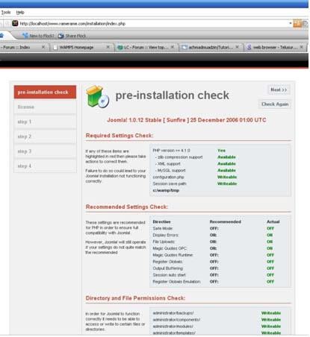This screenshot has height=337, width=310.
Task: Open the Help menu
Action: 20,12
